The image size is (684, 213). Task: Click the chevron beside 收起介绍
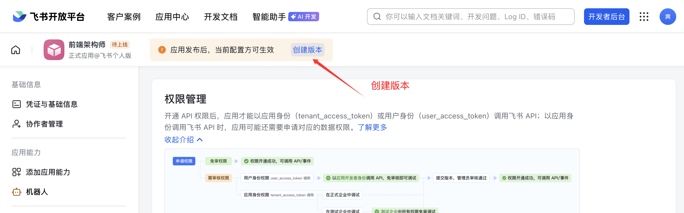tap(200, 140)
